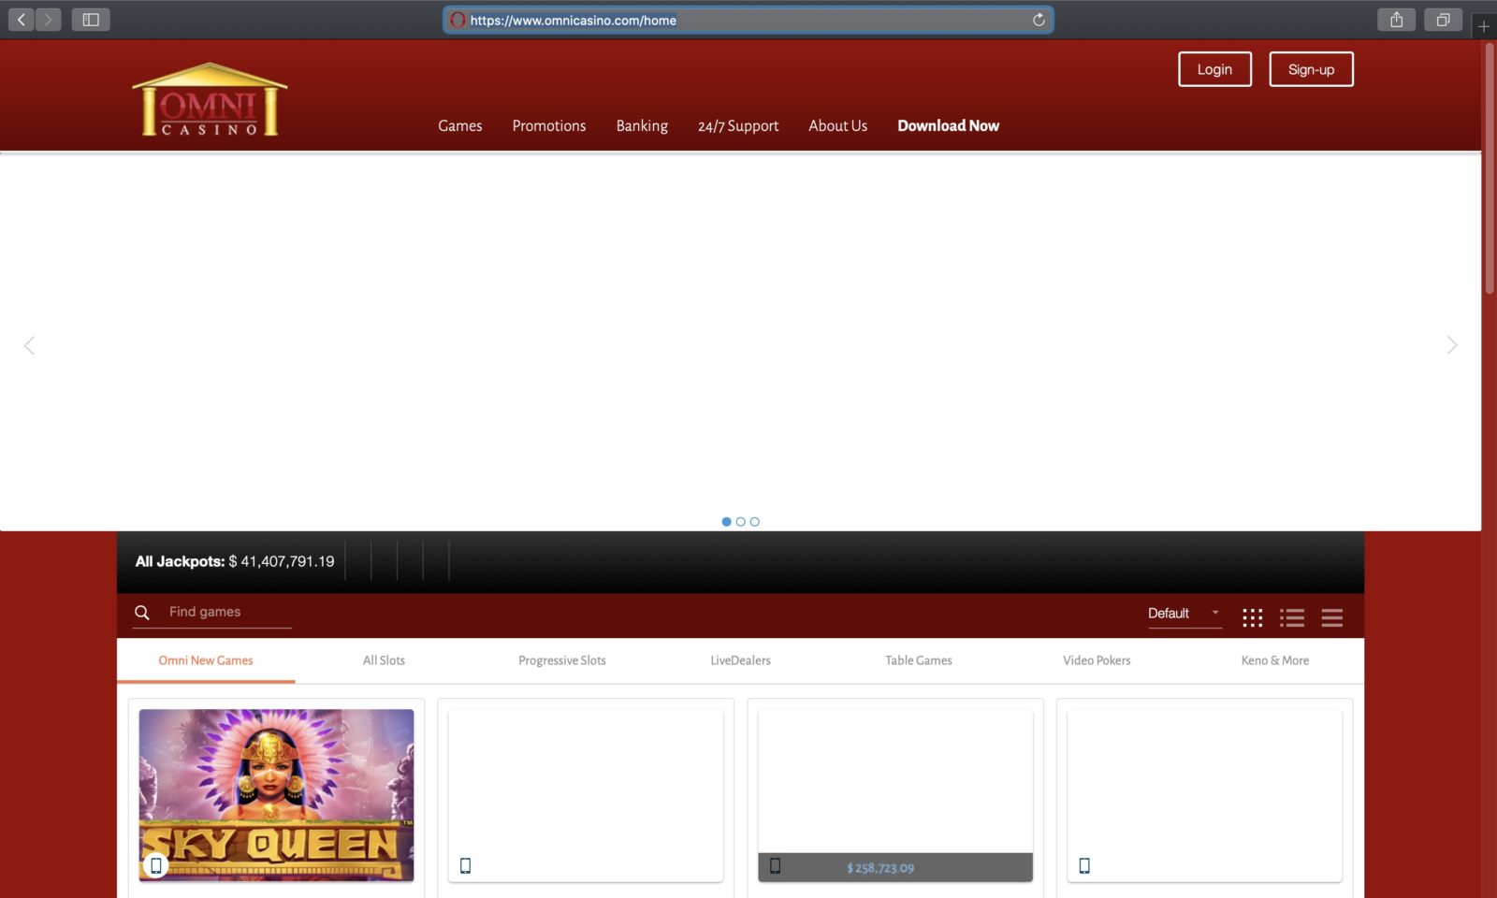Image resolution: width=1497 pixels, height=898 pixels.
Task: Click the mobile device icon on the Sky Queen tile
Action: pyautogui.click(x=156, y=866)
